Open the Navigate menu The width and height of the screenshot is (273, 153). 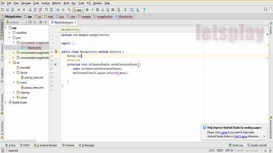pos(26,3)
